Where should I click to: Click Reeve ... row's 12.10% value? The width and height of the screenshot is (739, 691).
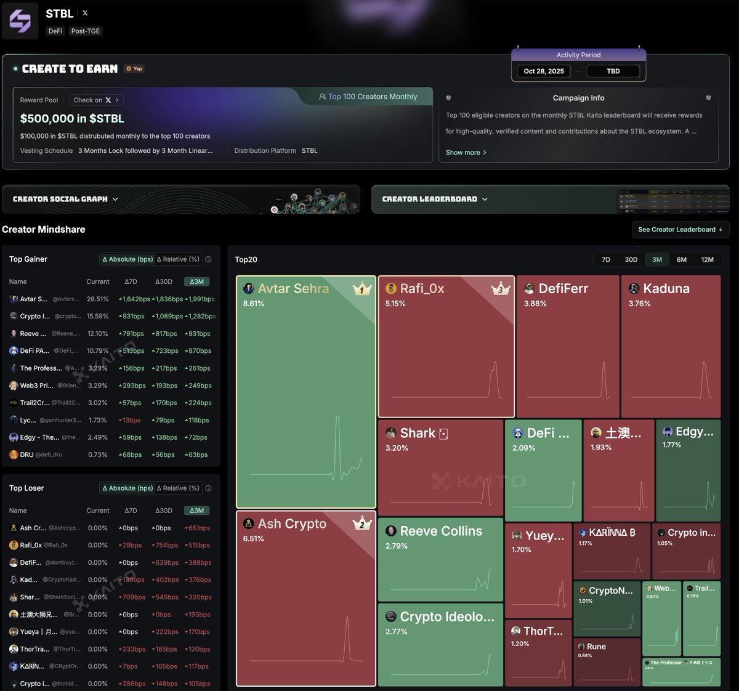pos(98,334)
